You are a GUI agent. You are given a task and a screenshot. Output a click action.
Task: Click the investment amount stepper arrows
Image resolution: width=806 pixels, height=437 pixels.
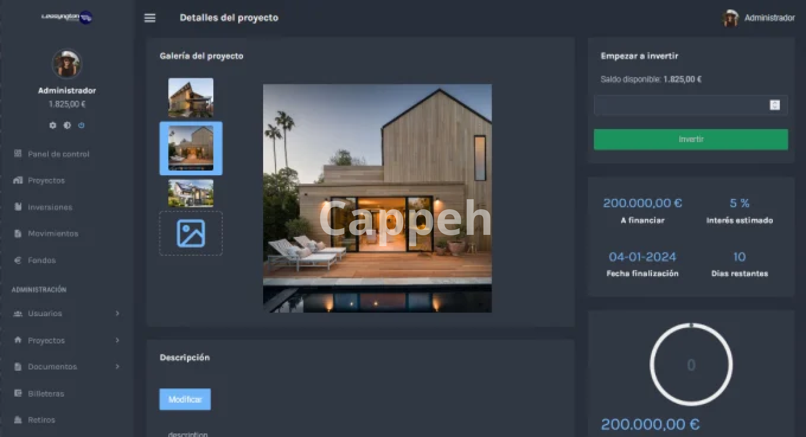click(x=775, y=105)
